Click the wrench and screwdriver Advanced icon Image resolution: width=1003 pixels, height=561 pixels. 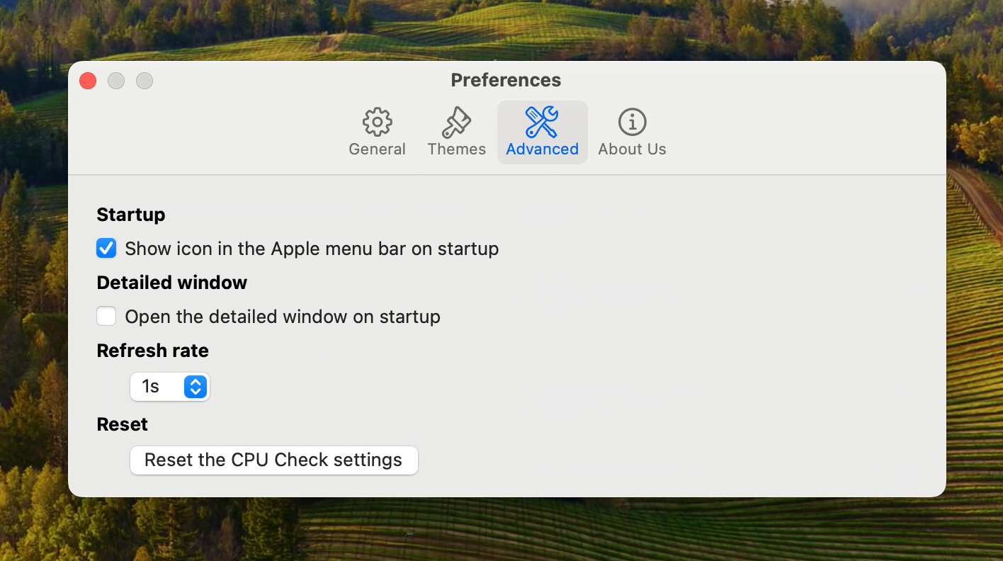tap(542, 120)
